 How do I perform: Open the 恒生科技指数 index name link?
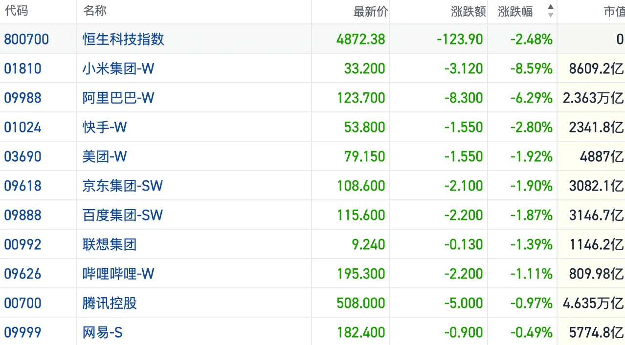123,39
